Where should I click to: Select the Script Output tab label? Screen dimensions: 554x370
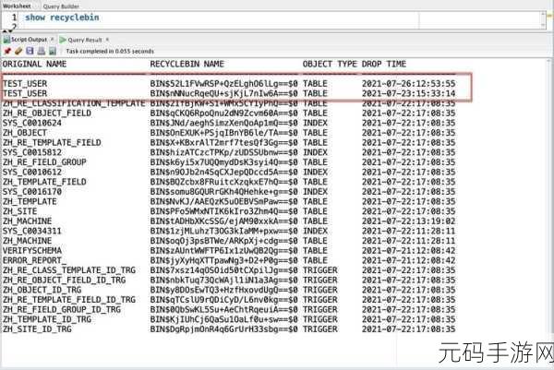coord(29,40)
